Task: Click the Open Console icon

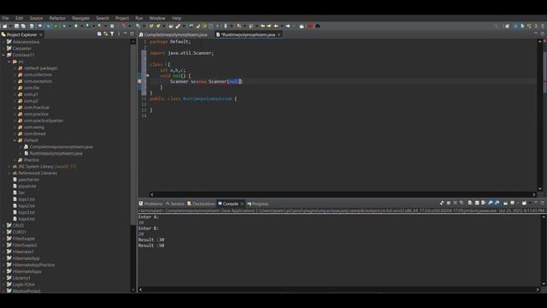Action: tap(524, 203)
